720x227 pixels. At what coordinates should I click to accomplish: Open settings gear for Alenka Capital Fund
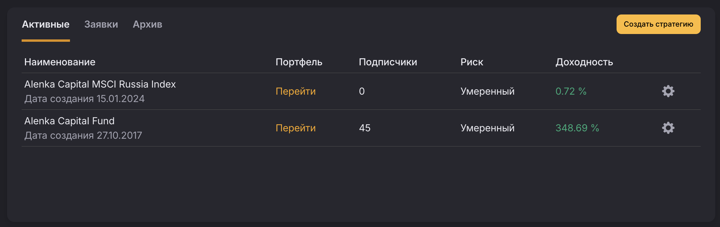point(668,128)
